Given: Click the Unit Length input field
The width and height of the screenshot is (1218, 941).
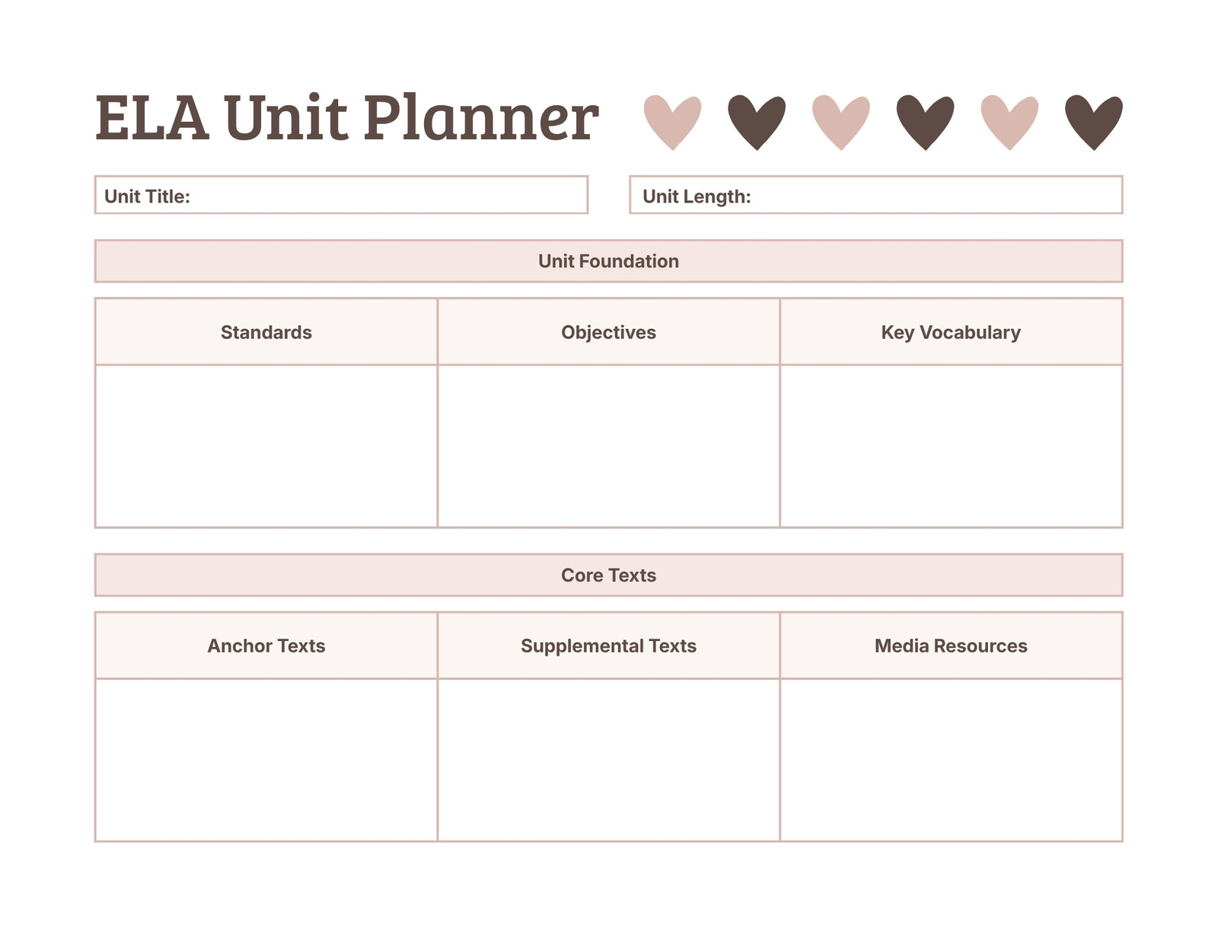Looking at the screenshot, I should click(x=876, y=195).
